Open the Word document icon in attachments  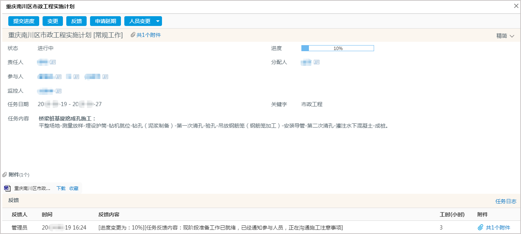point(6,188)
